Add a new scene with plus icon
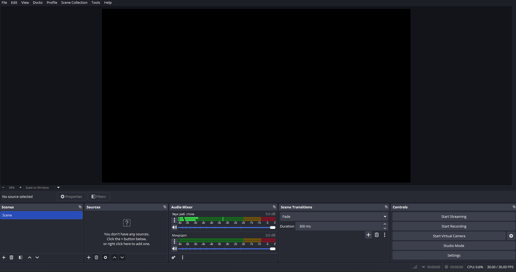 (x=4, y=257)
